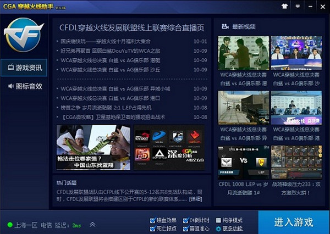Image resolution: width=330 pixels, height=234 pixels.
Task: Disable the C4倒计时 checkbox
Action: pos(185,220)
